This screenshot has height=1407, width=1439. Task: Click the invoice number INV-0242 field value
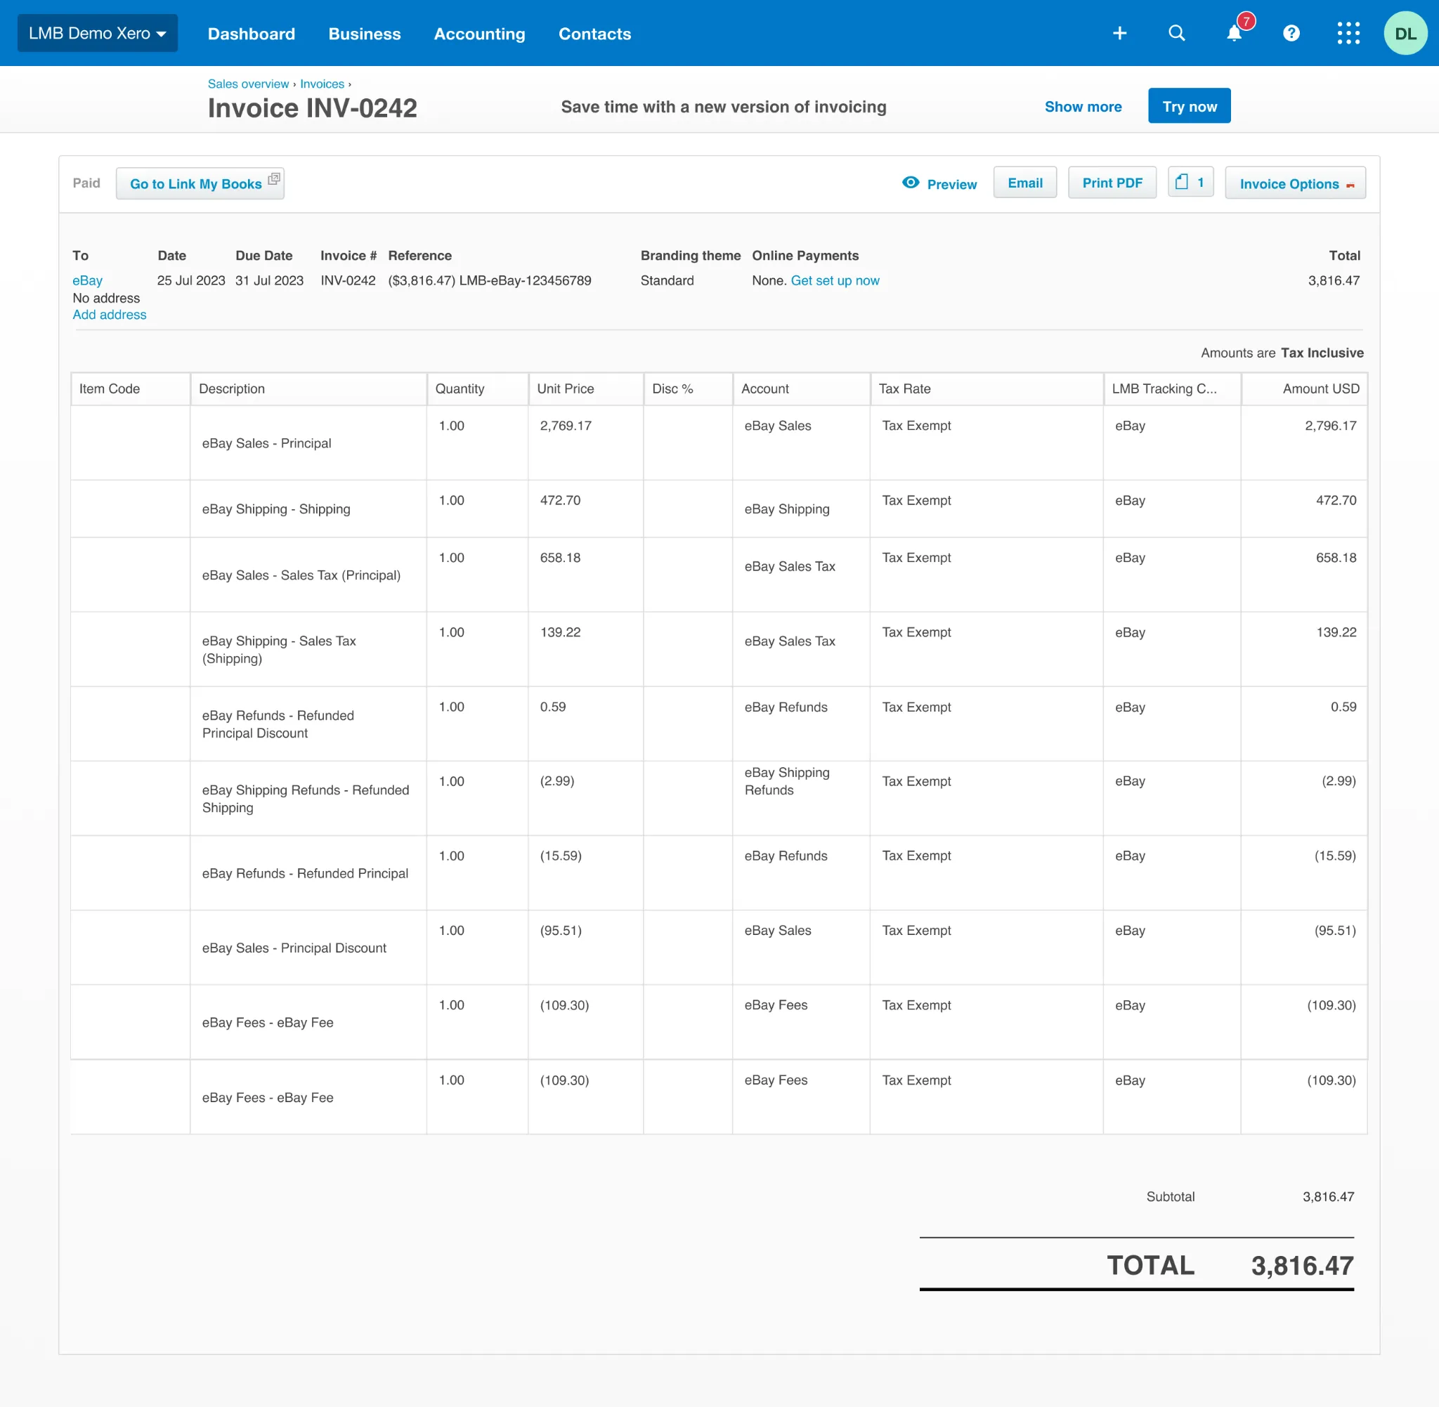coord(348,281)
